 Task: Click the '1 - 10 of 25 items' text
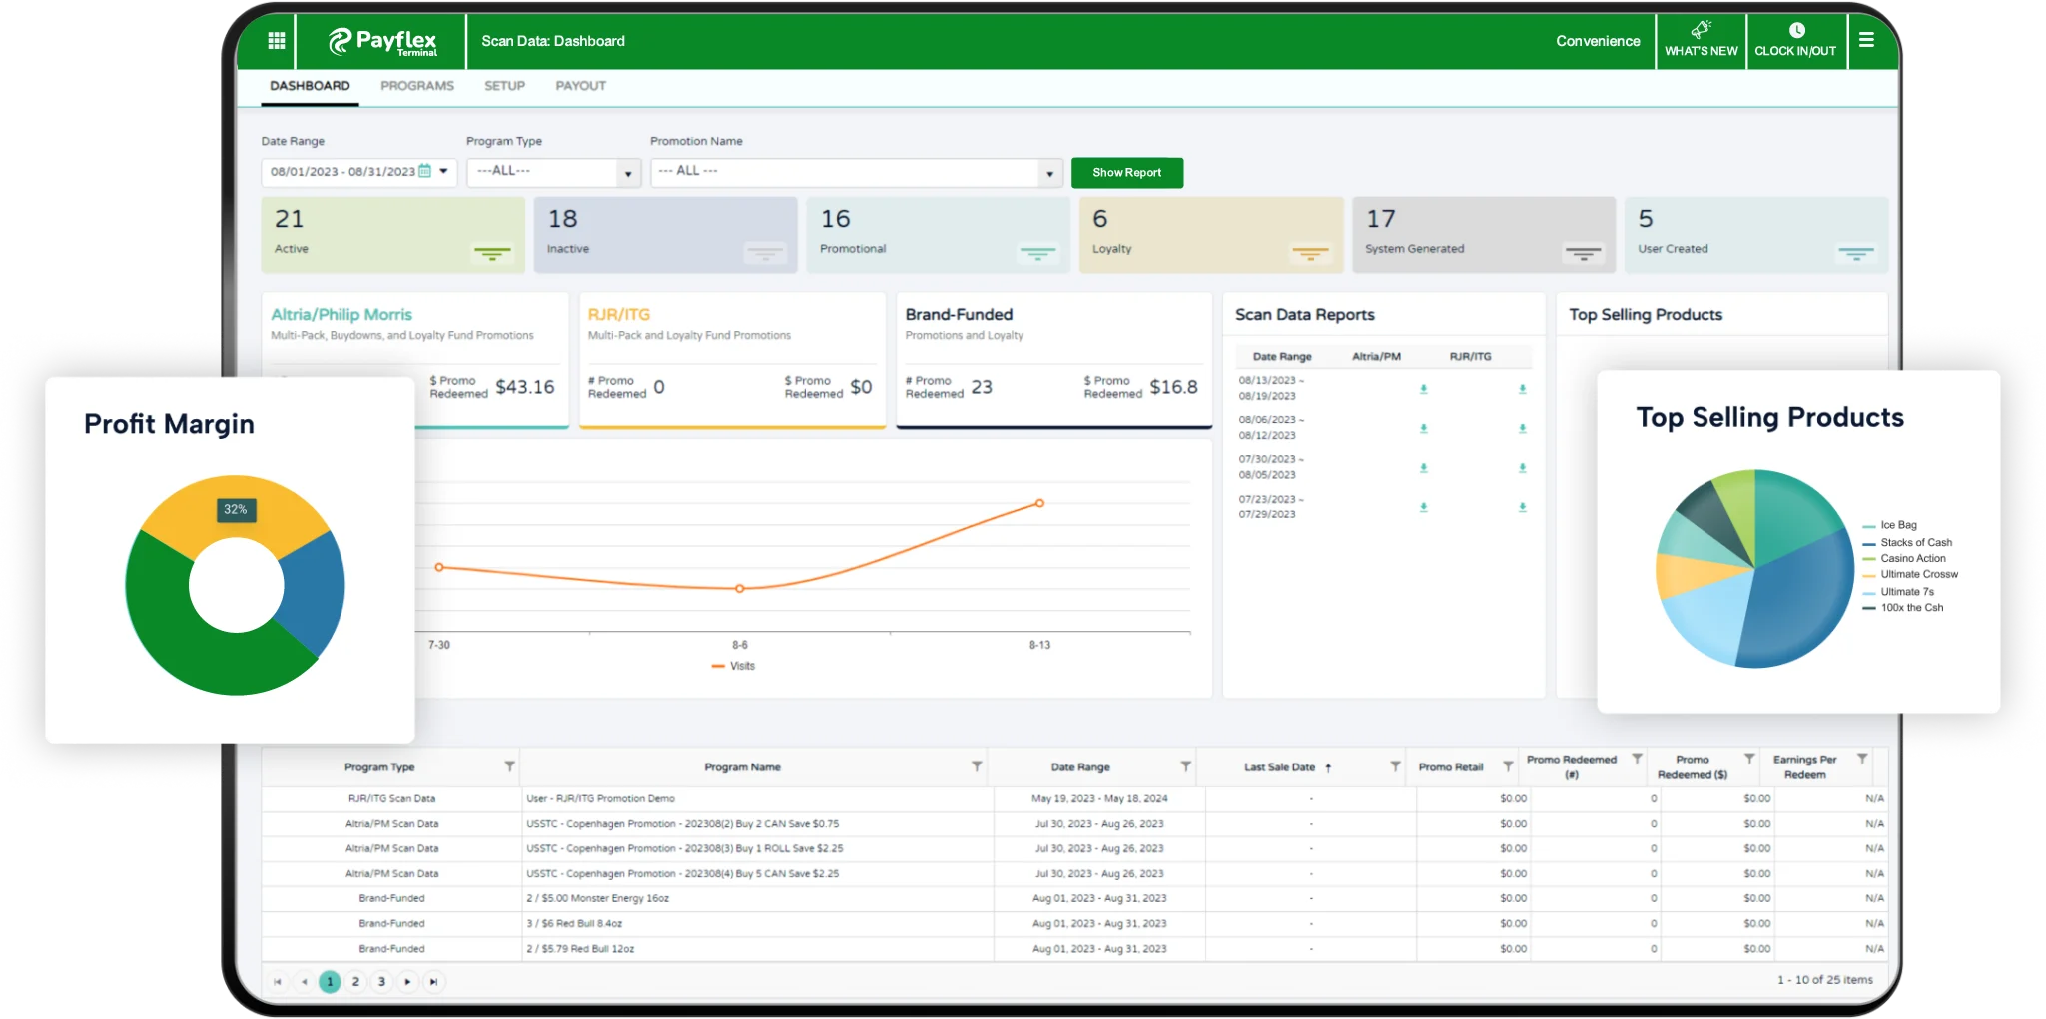pos(1825,980)
